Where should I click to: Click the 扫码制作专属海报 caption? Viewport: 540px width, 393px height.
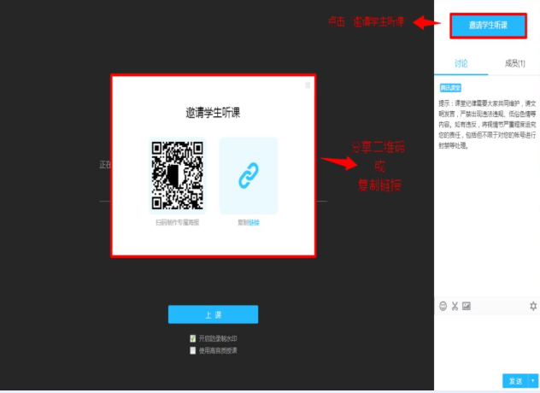point(178,222)
